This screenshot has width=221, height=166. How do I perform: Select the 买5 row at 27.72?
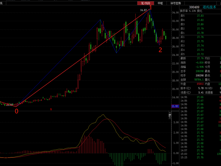[x=200, y=54]
